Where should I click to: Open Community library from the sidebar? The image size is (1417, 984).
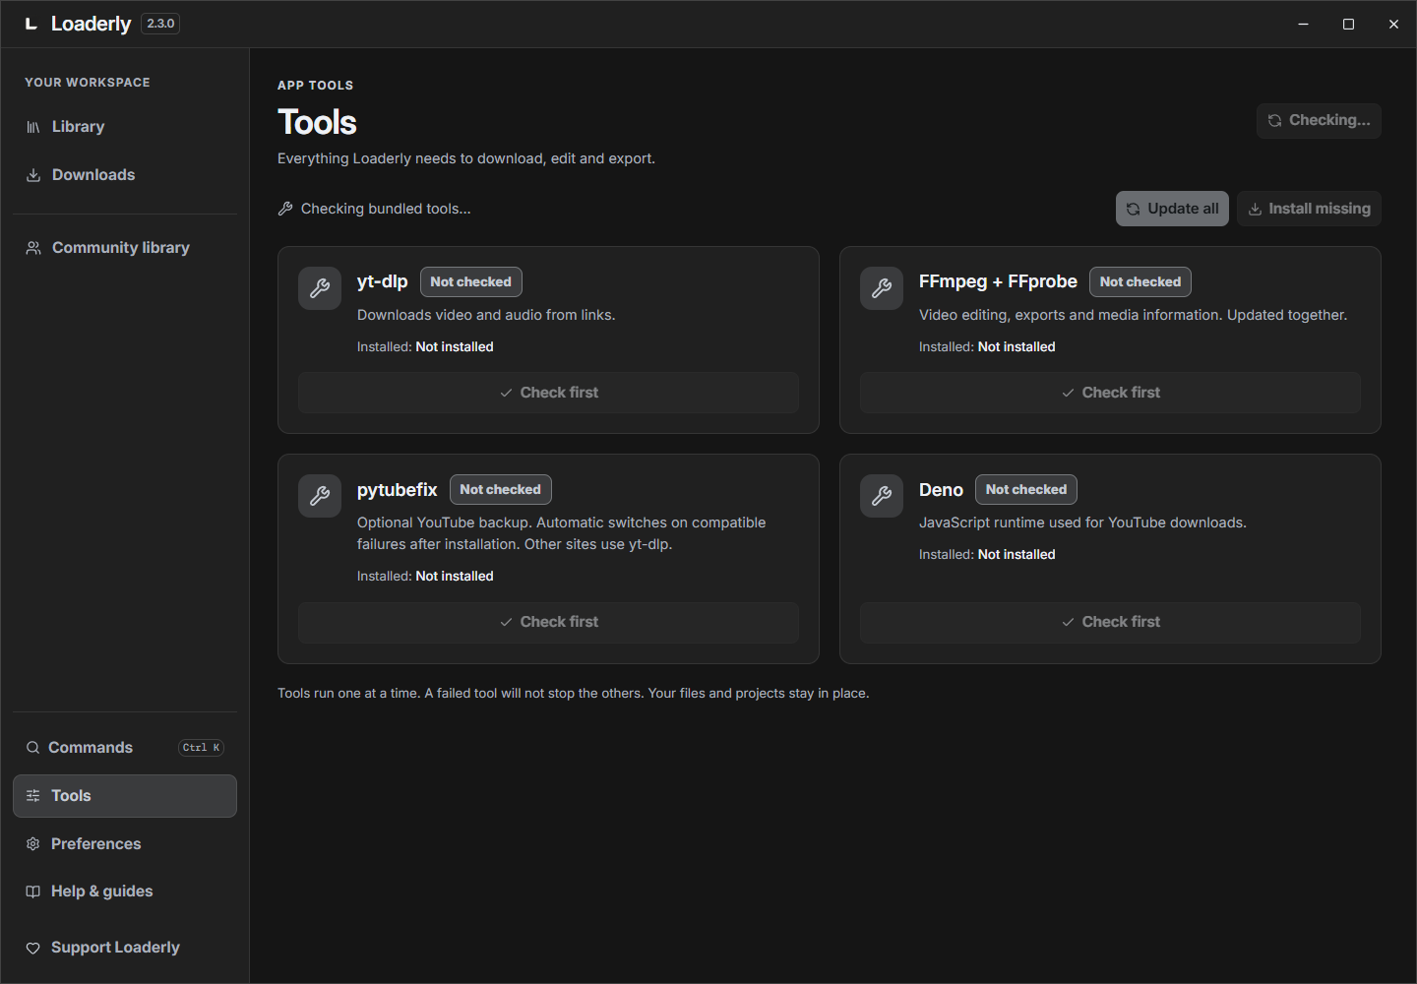tap(125, 248)
